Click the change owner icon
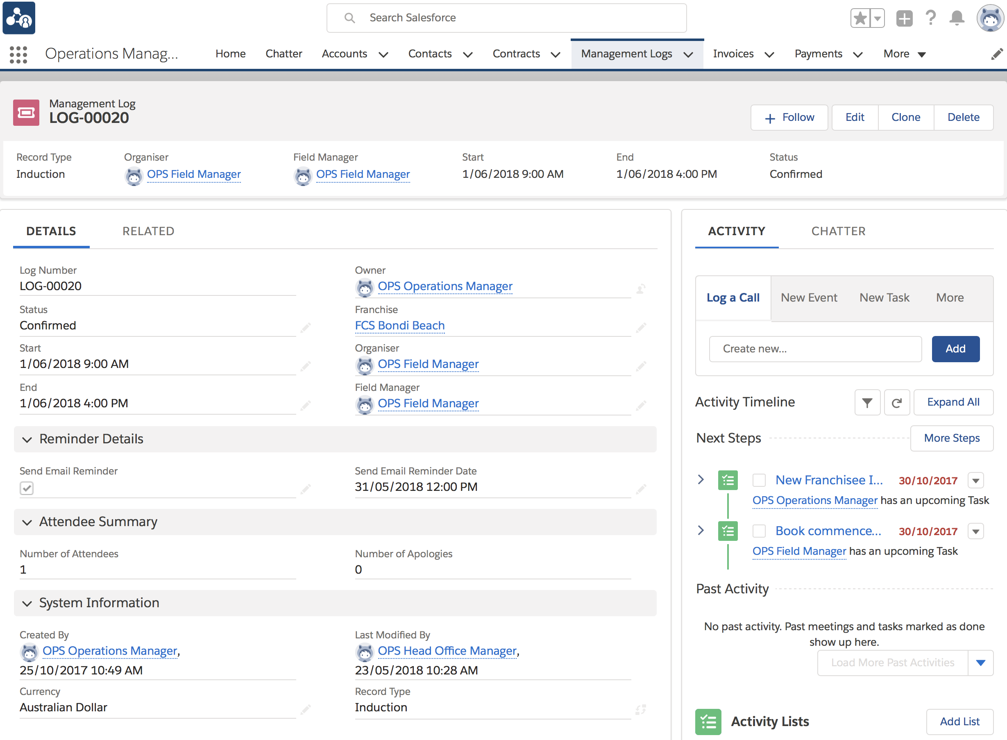Screen dimensions: 1007x740 (x=641, y=289)
